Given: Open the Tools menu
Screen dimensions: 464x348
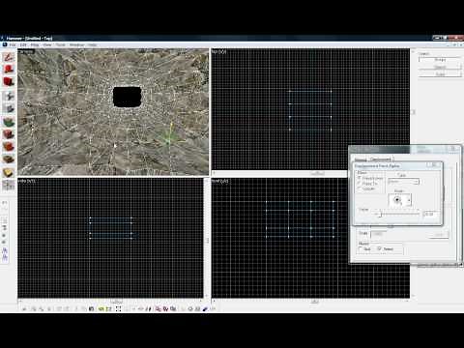Looking at the screenshot, I should pos(61,44).
